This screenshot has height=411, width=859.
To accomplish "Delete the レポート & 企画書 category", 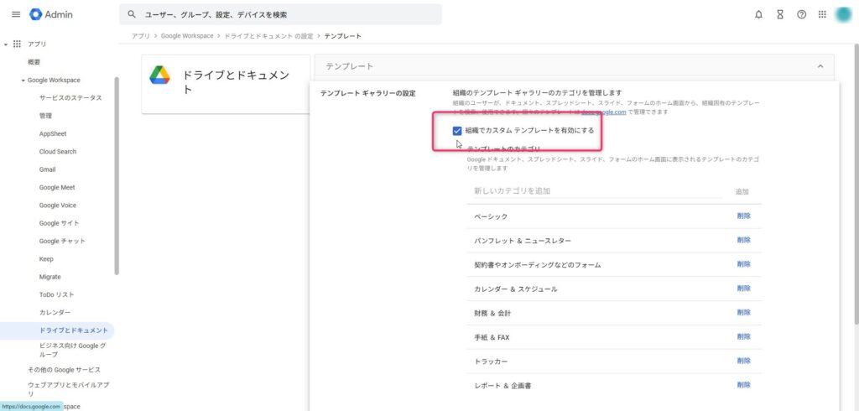I will pos(743,385).
